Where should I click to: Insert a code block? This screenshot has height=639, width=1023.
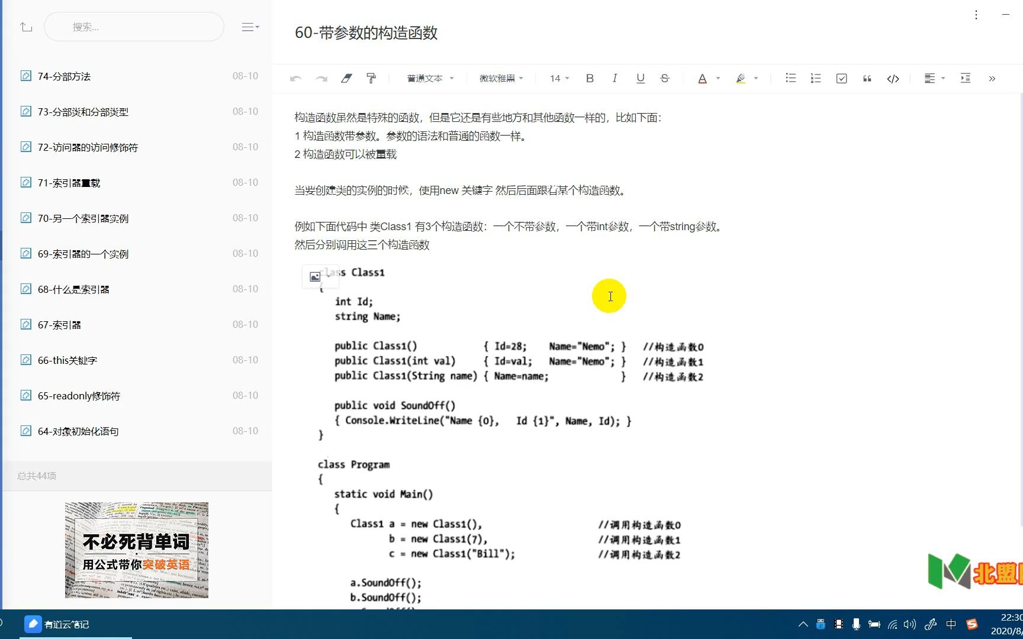point(893,78)
